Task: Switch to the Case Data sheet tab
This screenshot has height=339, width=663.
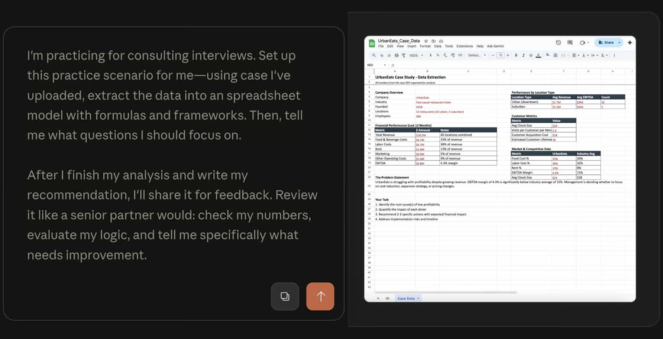Action: 406,298
